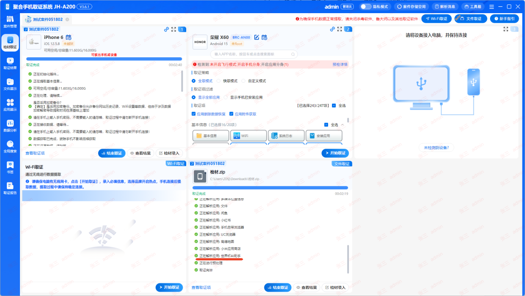Open the hamburger menu in title bar
The image size is (525, 296).
tap(491, 6)
